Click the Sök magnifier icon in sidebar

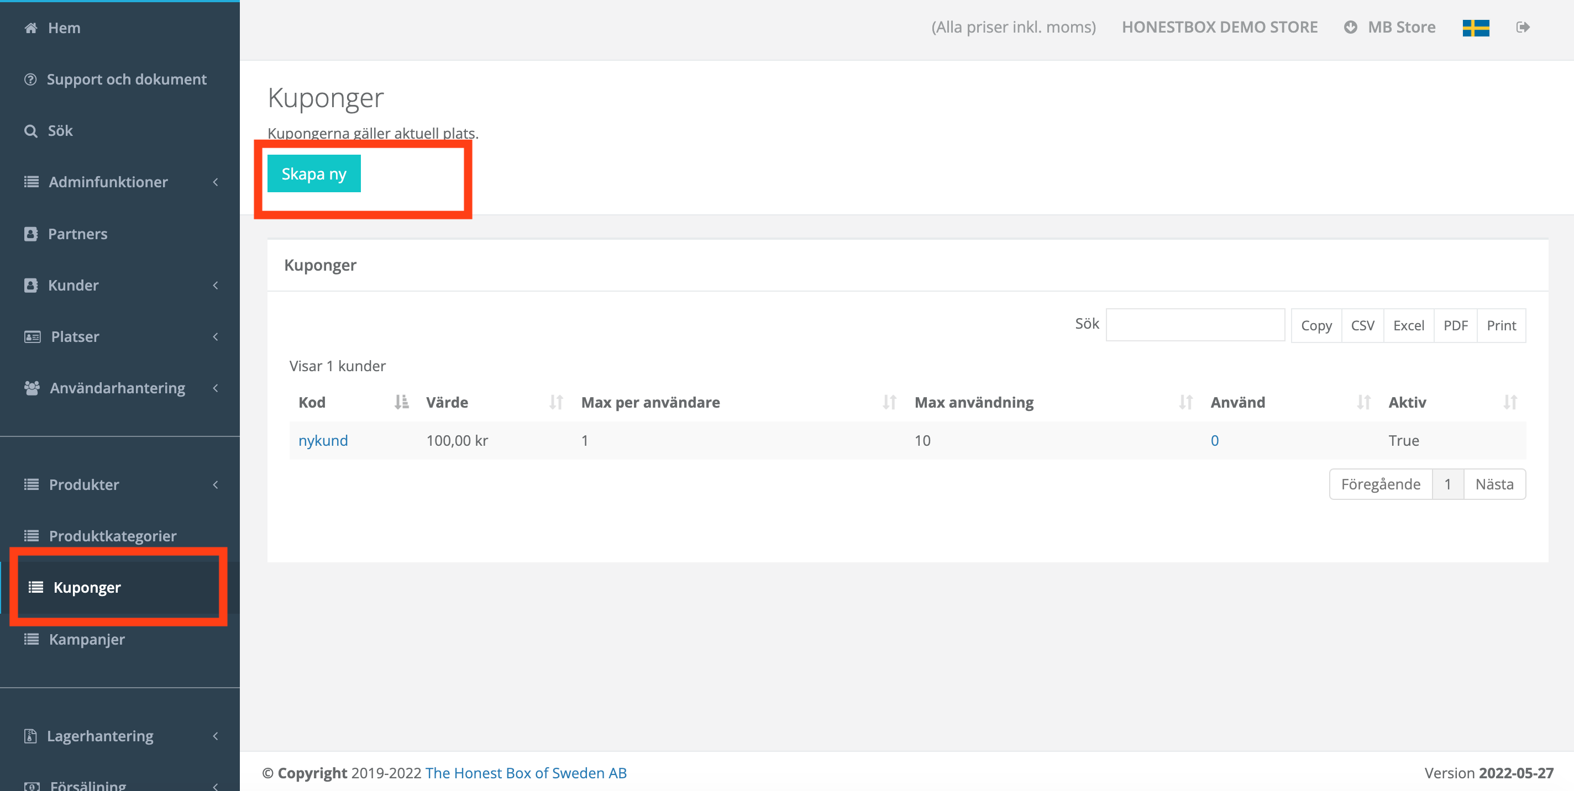point(30,131)
